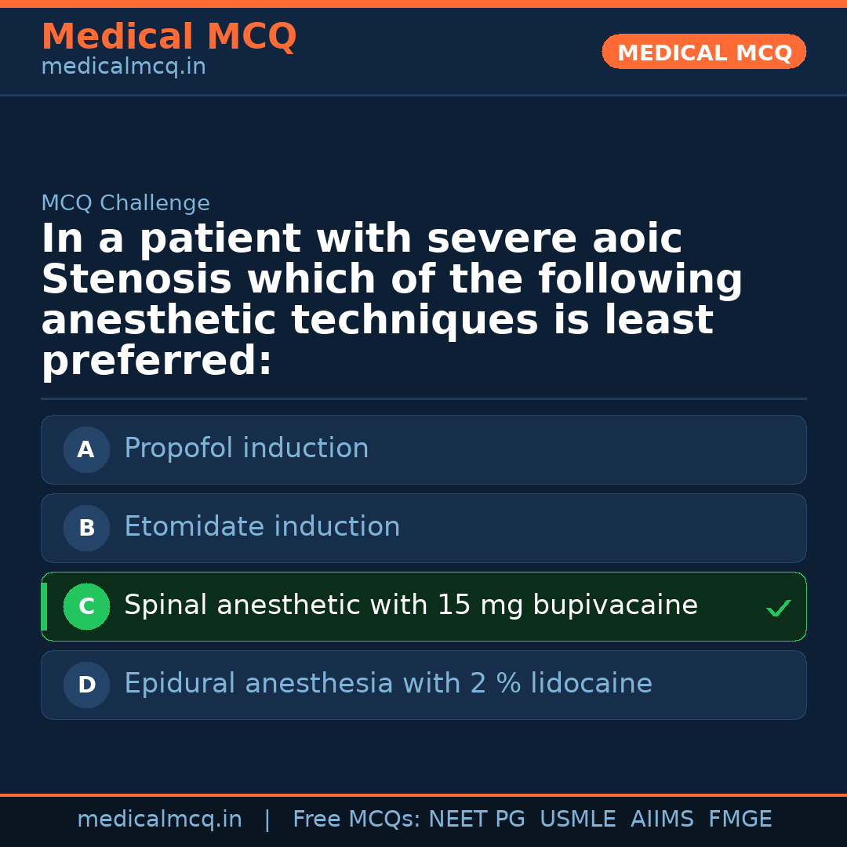The height and width of the screenshot is (847, 847).
Task: Click the green checkmark on option C
Action: [x=778, y=608]
